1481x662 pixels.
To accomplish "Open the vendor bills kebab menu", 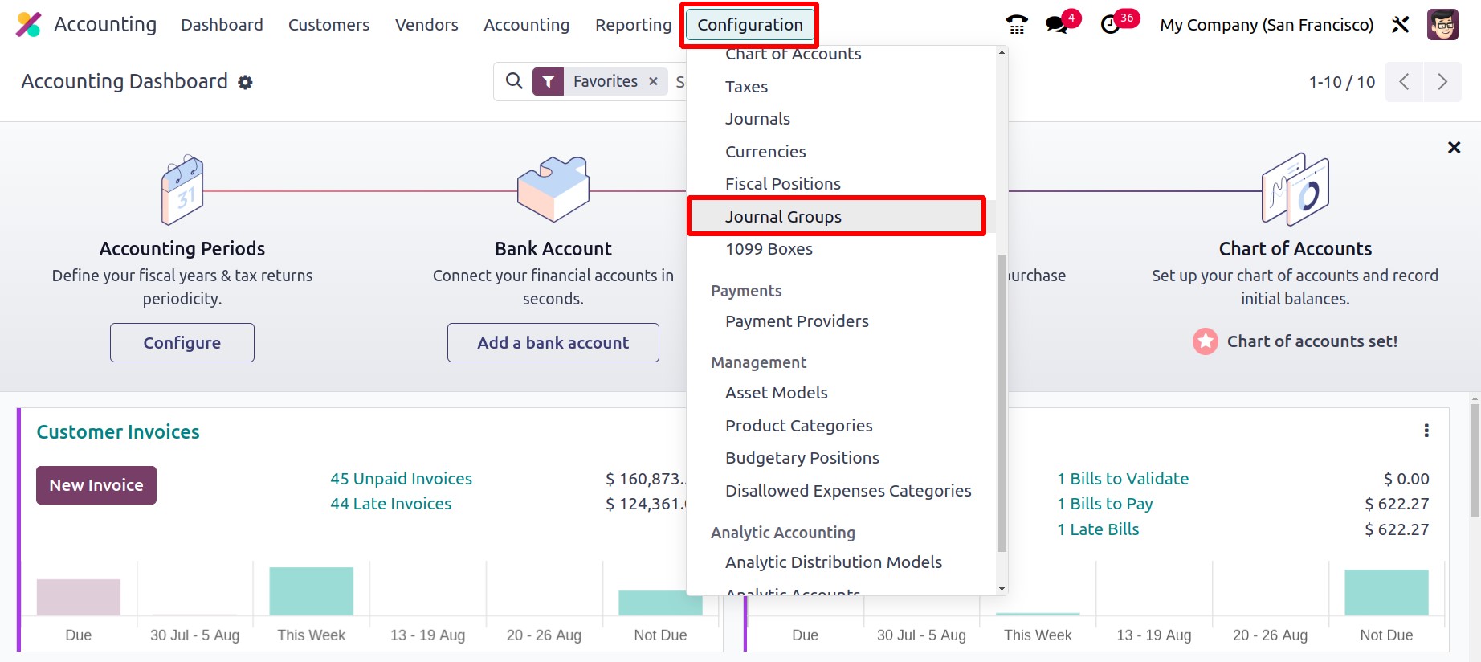I will pos(1426,431).
